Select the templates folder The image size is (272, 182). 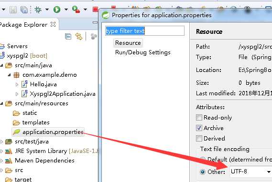click(x=36, y=122)
